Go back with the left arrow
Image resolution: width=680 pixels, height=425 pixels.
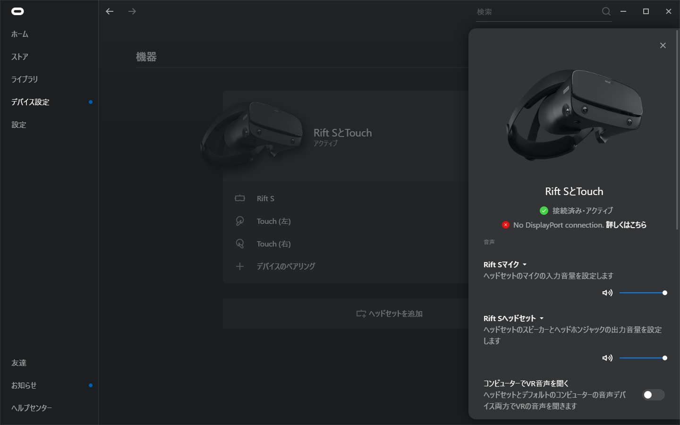pos(110,11)
